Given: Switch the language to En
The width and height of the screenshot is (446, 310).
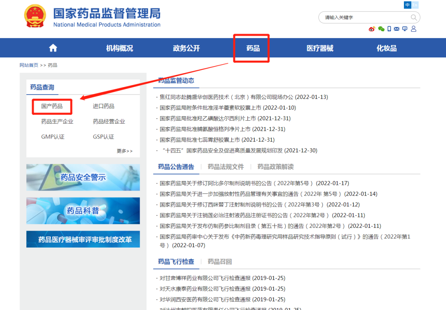Looking at the screenshot, I should pyautogui.click(x=415, y=5).
